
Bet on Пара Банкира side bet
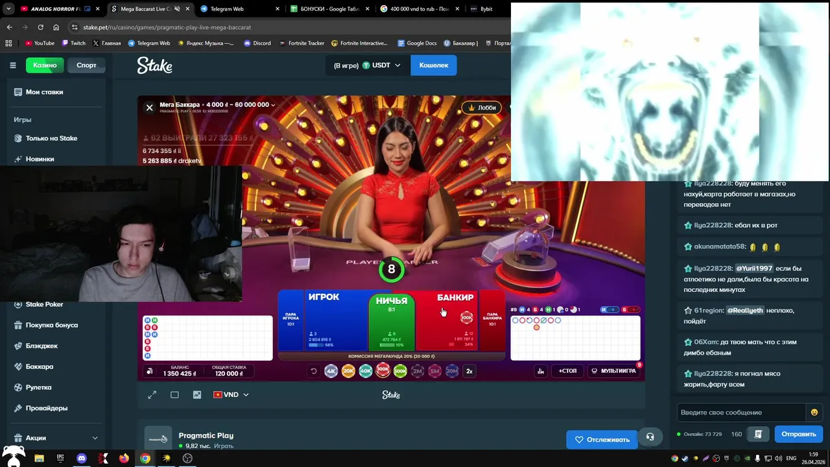click(x=492, y=320)
